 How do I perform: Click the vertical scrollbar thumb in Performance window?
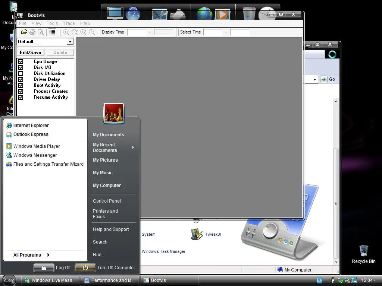(336, 203)
